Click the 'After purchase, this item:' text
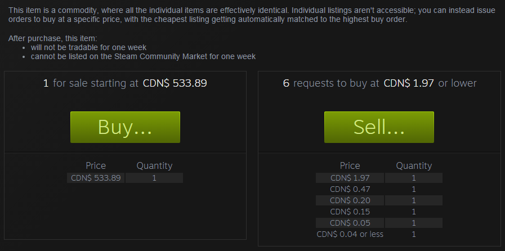Screen dimensions: 505x251 [x=52, y=38]
